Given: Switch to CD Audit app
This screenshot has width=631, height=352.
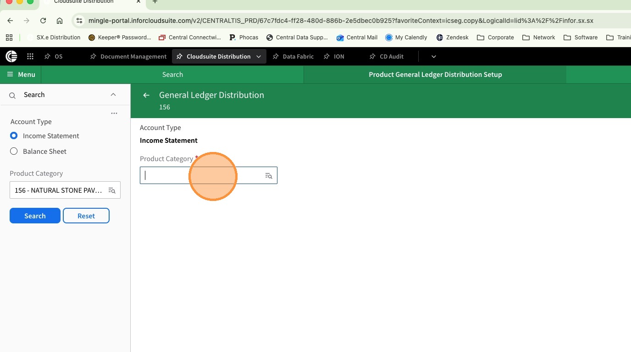Looking at the screenshot, I should coord(387,56).
